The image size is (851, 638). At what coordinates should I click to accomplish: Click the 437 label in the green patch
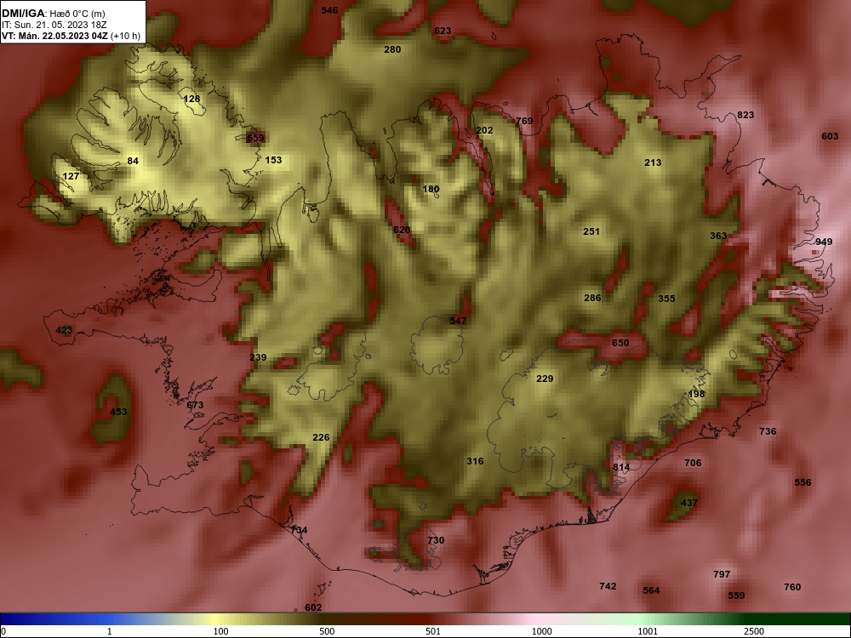coord(689,503)
